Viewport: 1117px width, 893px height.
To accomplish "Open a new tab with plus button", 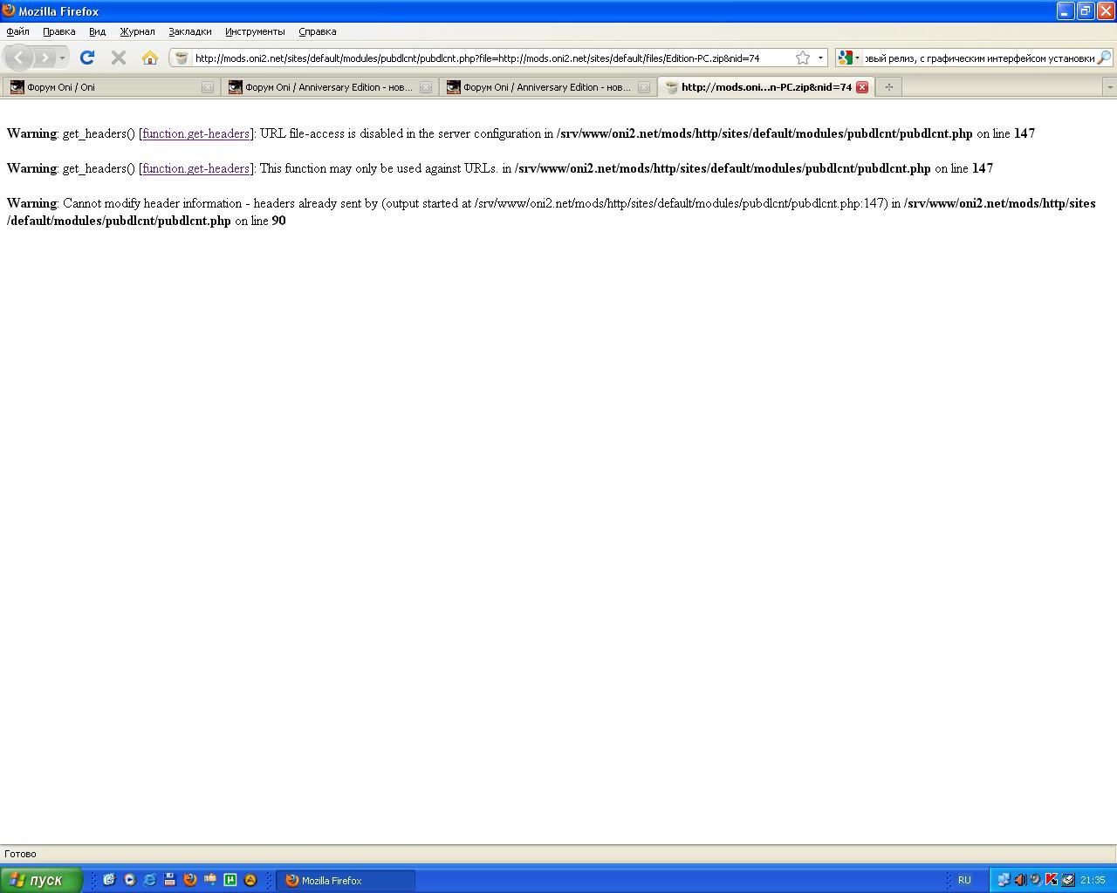I will [888, 87].
